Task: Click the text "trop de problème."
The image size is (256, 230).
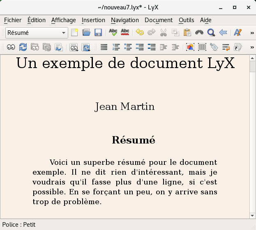Action: [x=67, y=202]
